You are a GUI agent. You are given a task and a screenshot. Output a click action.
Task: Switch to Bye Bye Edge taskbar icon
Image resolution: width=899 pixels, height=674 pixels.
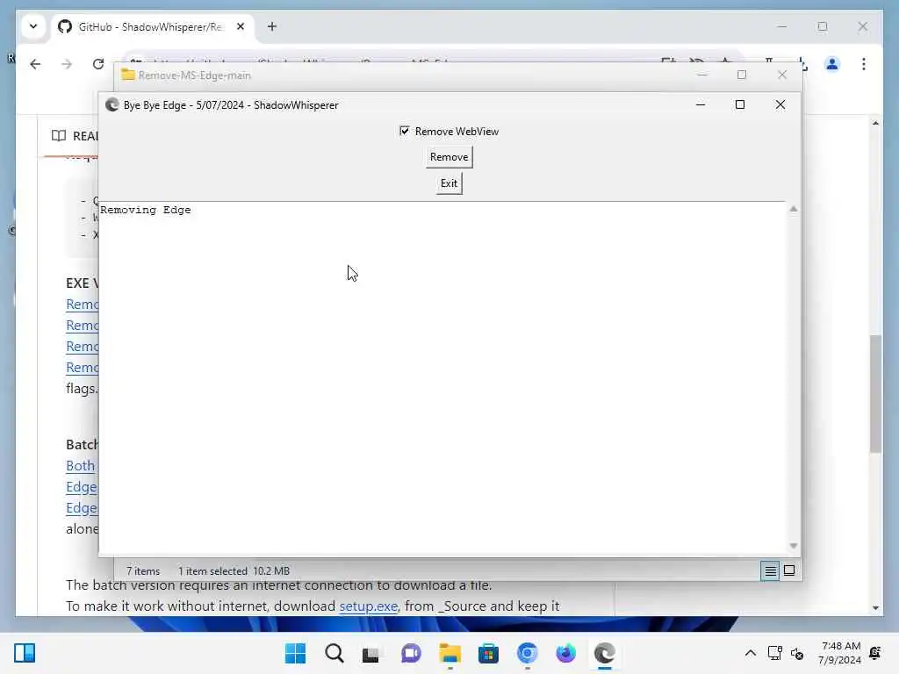click(605, 653)
